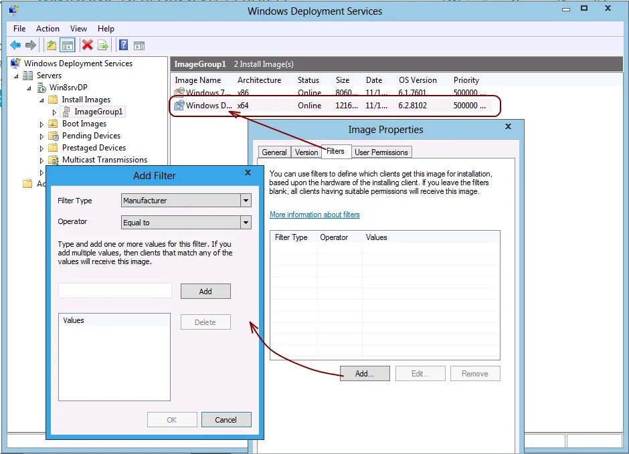Focus the filter value text field

(114, 290)
